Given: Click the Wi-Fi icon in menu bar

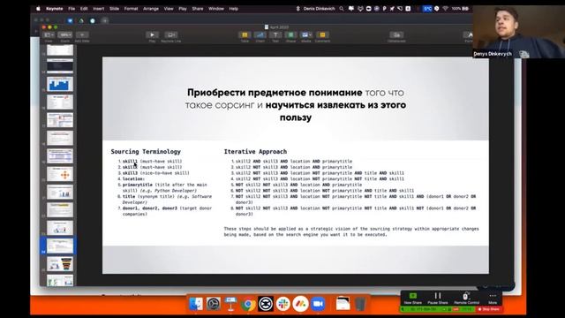Looking at the screenshot, I should [x=445, y=9].
